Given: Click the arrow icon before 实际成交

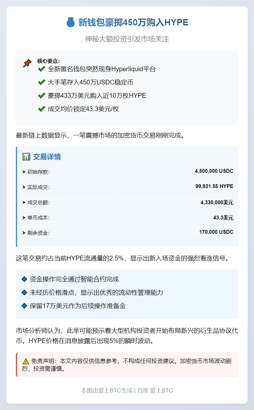Looking at the screenshot, I should point(24,187).
